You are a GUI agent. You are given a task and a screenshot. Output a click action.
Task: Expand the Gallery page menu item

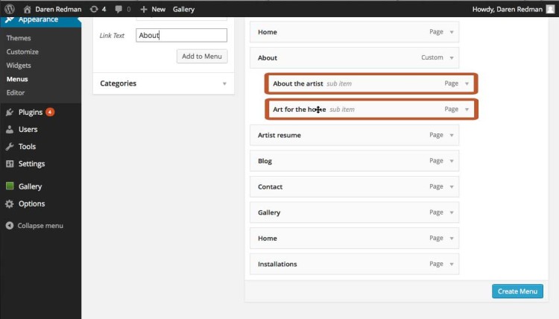(x=452, y=212)
